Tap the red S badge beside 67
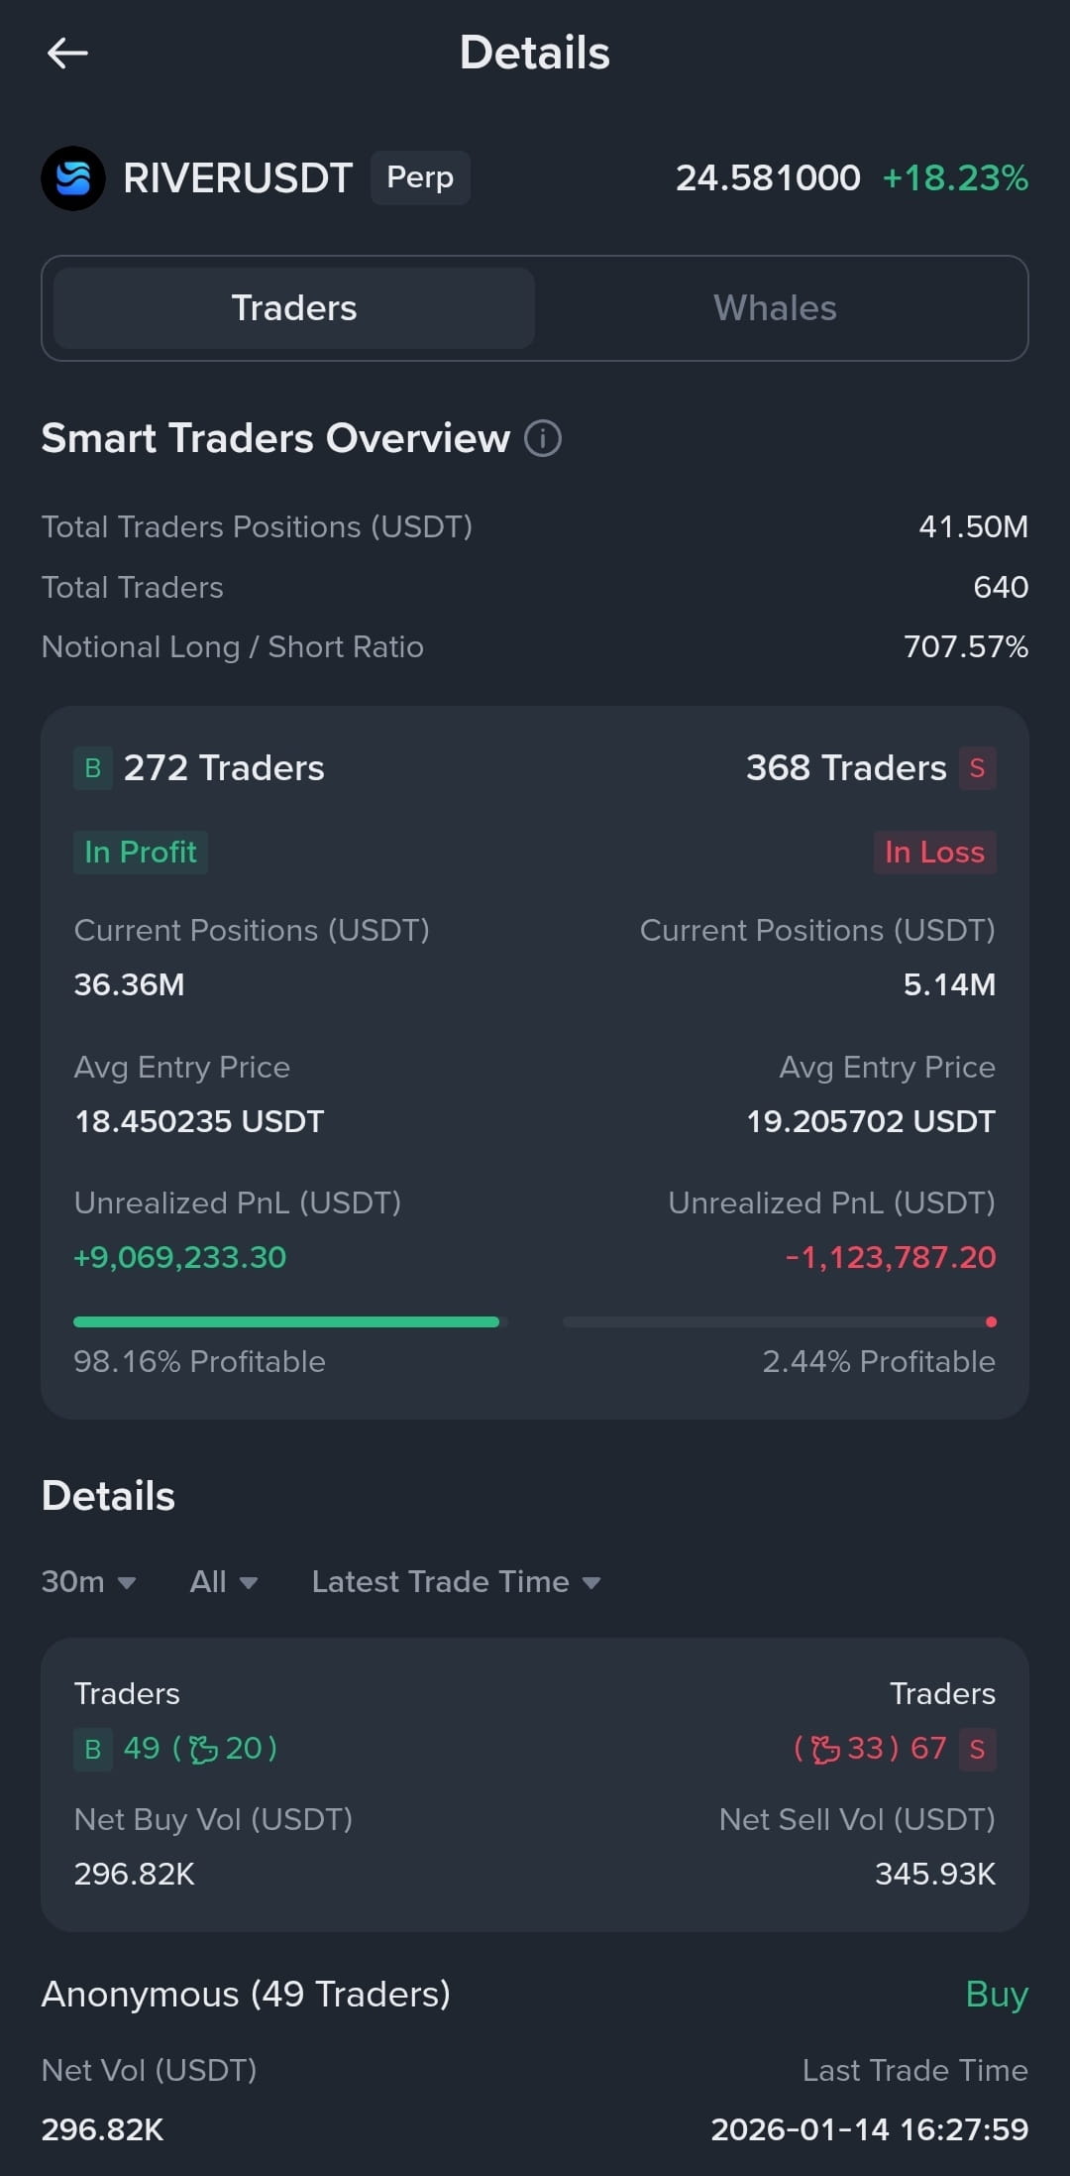This screenshot has height=2176, width=1070. point(977,1749)
